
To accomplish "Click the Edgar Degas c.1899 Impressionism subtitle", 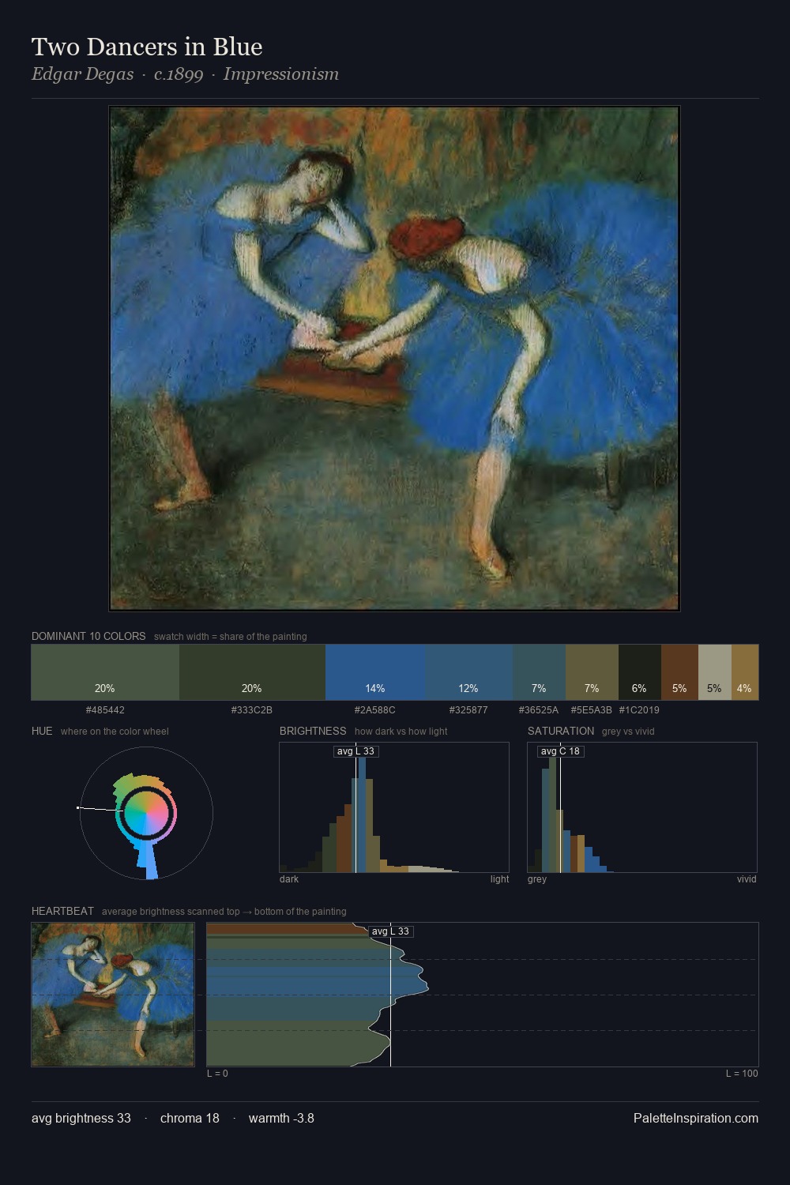I will [185, 74].
